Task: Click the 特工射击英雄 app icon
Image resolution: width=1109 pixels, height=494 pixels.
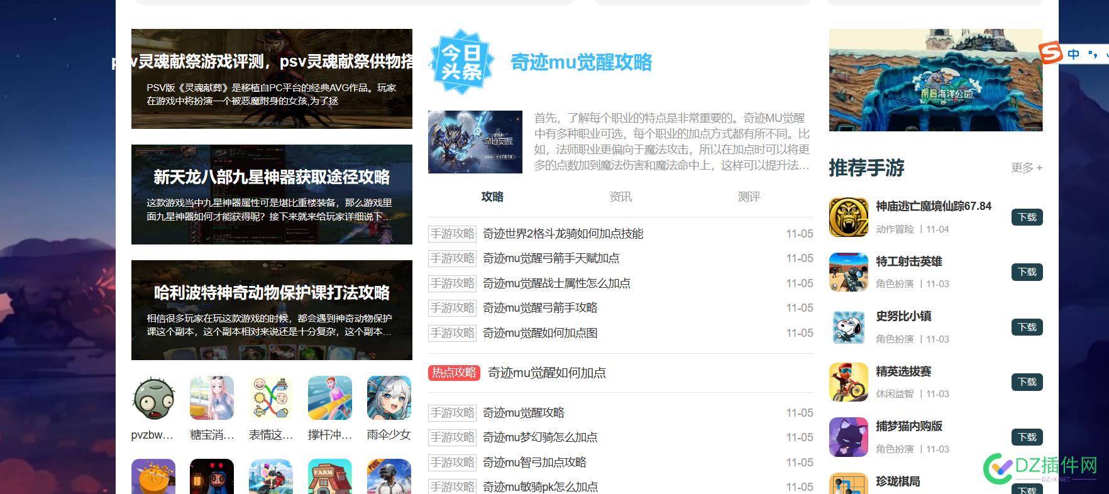Action: (849, 272)
